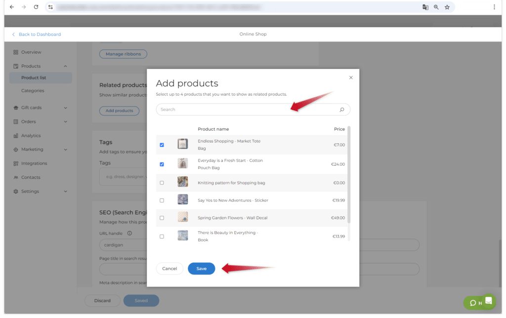Expand the Settings sidebar chevron
The height and width of the screenshot is (318, 506).
[x=65, y=191]
